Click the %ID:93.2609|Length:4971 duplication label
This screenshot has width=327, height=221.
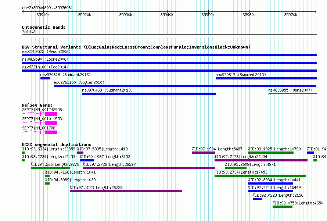tap(250, 164)
